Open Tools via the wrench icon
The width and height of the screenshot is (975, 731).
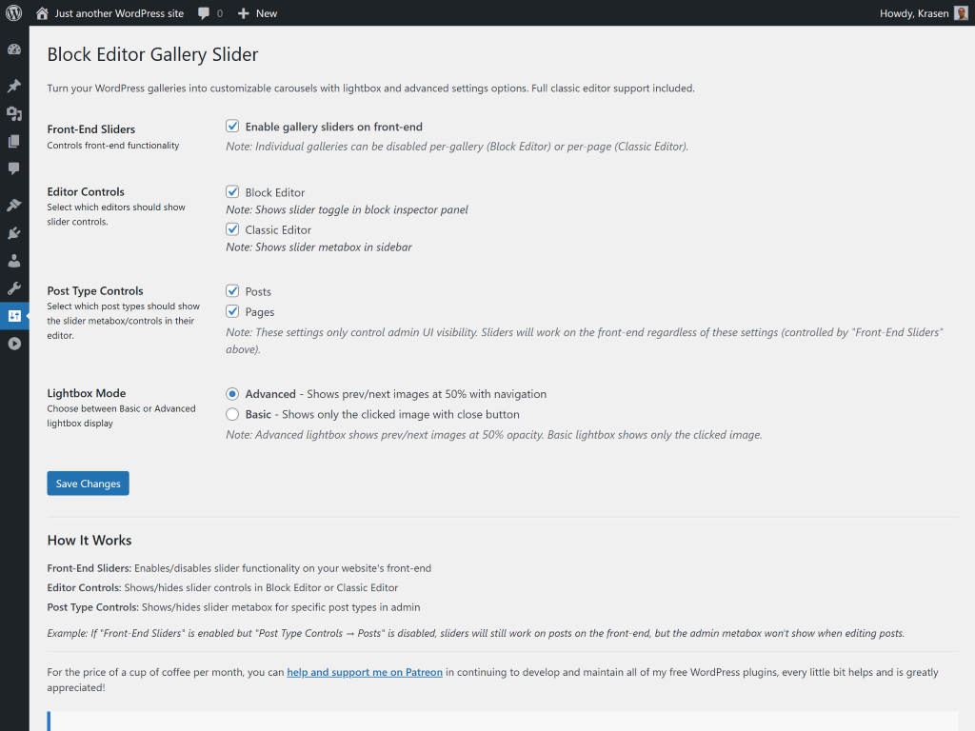point(14,287)
